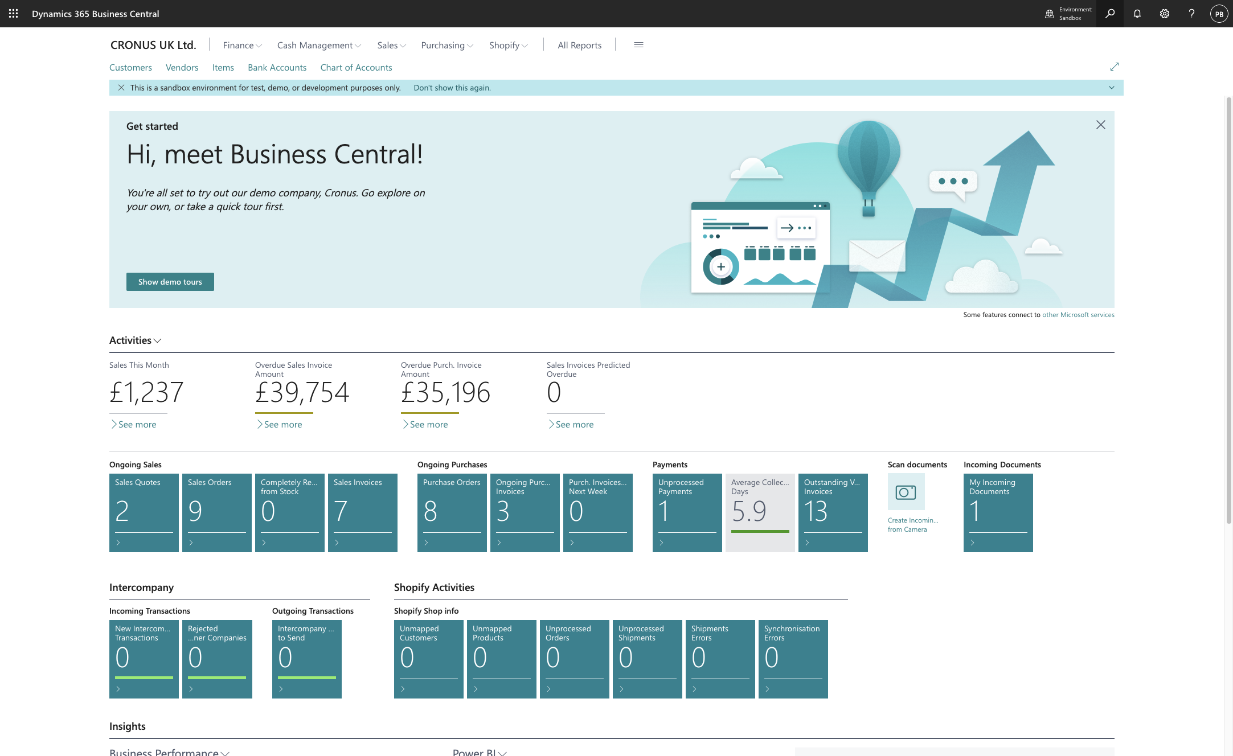Open the Finance dropdown menu
Image resolution: width=1233 pixels, height=756 pixels.
243,45
